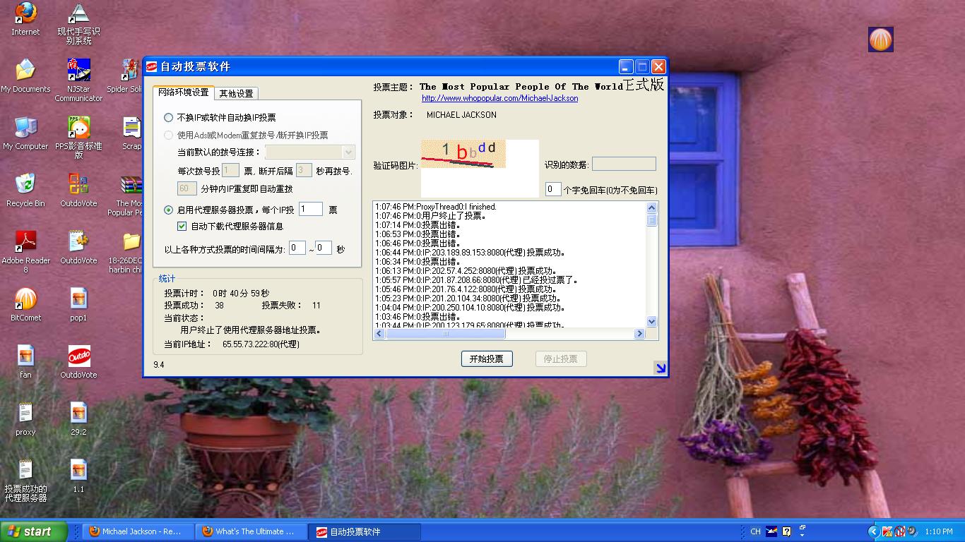The width and height of the screenshot is (965, 542).
Task: Open NJStar Communicator desktop icon
Action: (78, 71)
